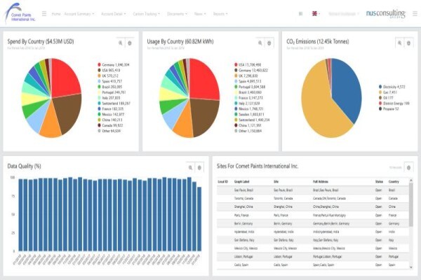Magnify the CO2 Emissions chart
Viewport: 421px width, 280px height.
[399, 43]
